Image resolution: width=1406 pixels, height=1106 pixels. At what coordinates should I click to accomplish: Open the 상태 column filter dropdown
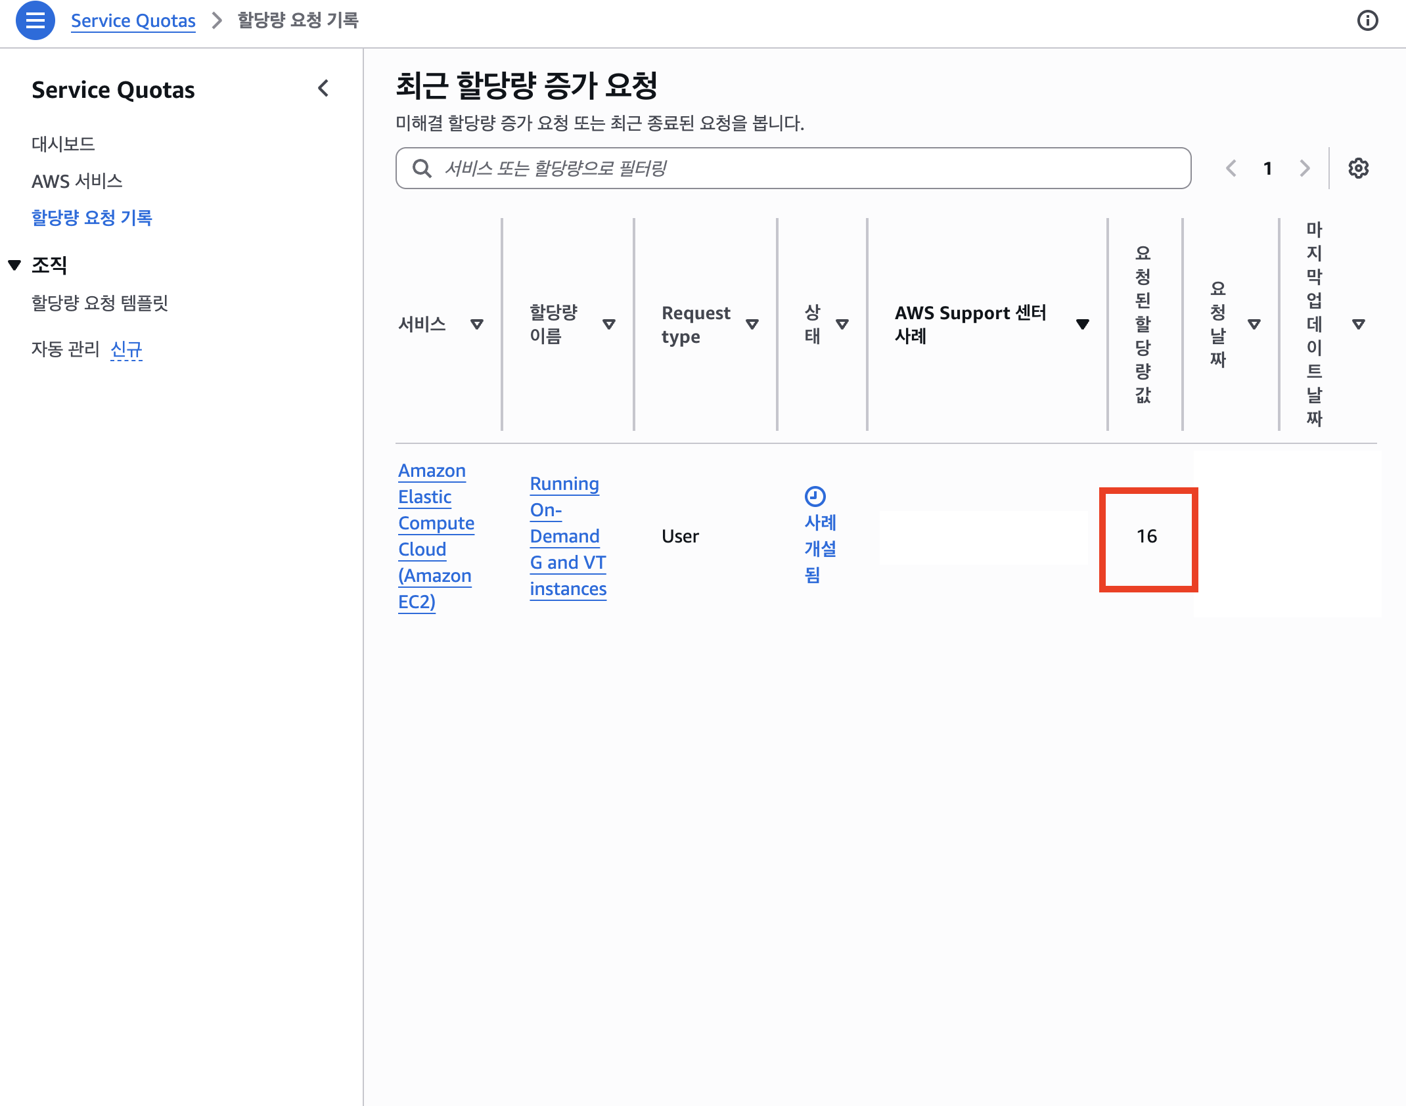843,323
